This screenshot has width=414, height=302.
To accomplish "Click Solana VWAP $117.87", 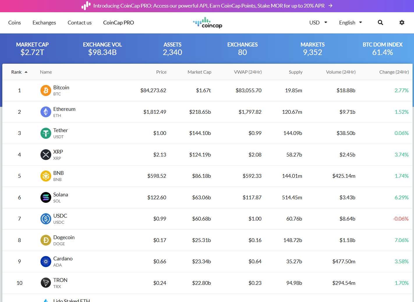I will [252, 198].
